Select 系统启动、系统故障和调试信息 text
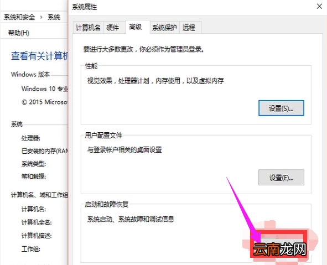 pyautogui.click(x=131, y=219)
